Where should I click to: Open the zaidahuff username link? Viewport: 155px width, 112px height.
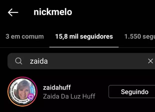[57, 87]
